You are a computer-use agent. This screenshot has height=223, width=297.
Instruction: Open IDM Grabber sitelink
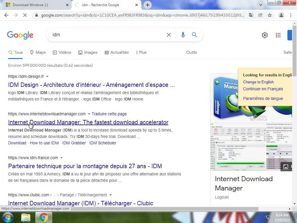(x=74, y=143)
